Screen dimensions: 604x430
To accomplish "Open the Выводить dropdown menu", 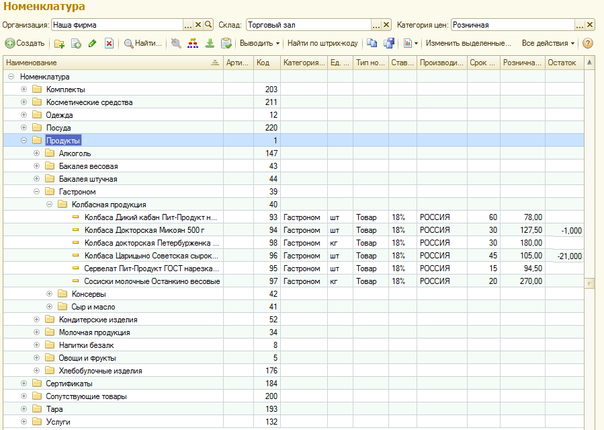I will (259, 43).
